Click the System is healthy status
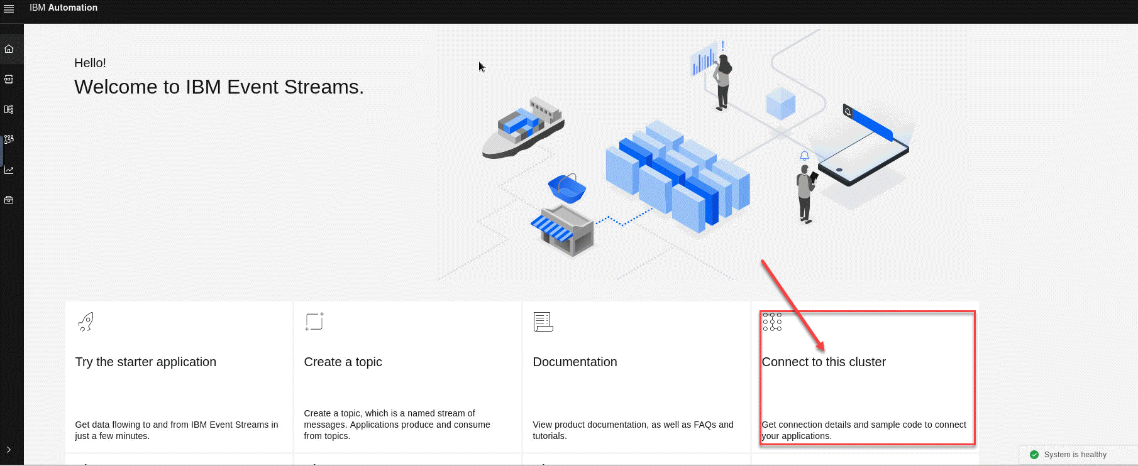Screen dimensions: 1138x466 [1075, 455]
